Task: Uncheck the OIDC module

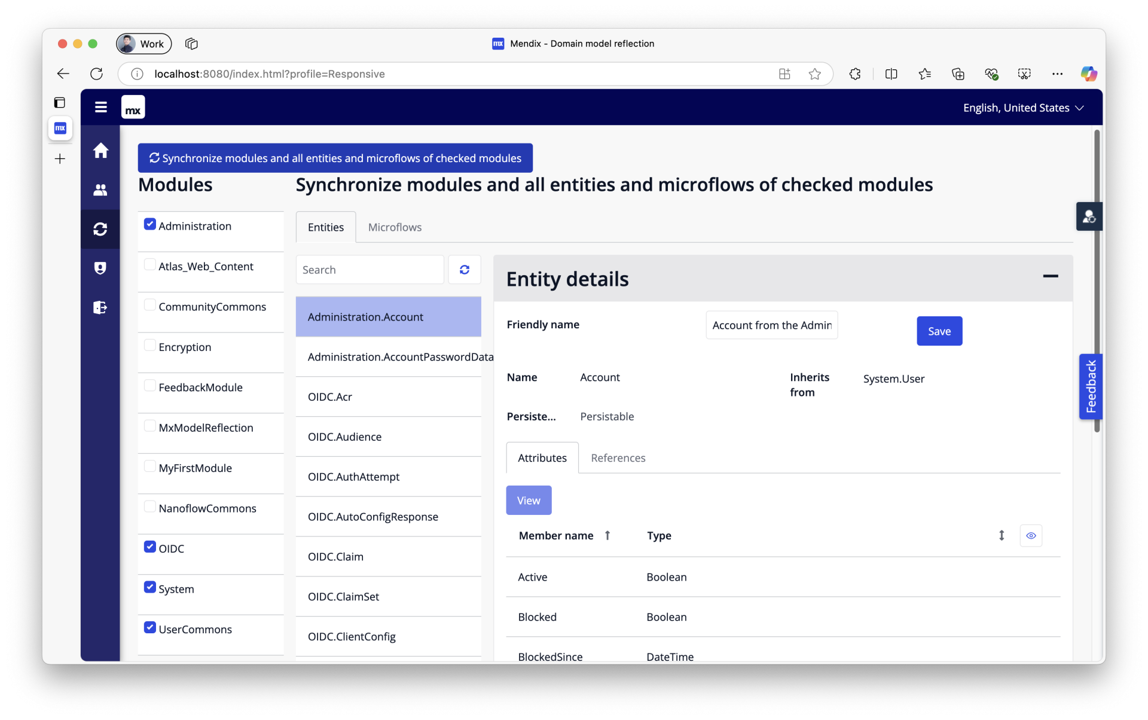Action: point(150,547)
